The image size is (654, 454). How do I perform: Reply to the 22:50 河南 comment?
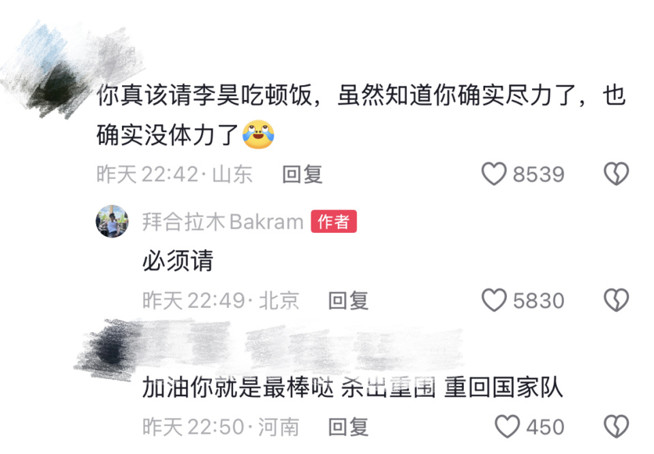pyautogui.click(x=348, y=427)
